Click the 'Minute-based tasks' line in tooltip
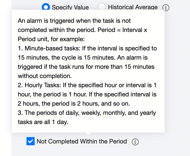Viewport: 190px width, 156px height. [x=87, y=48]
